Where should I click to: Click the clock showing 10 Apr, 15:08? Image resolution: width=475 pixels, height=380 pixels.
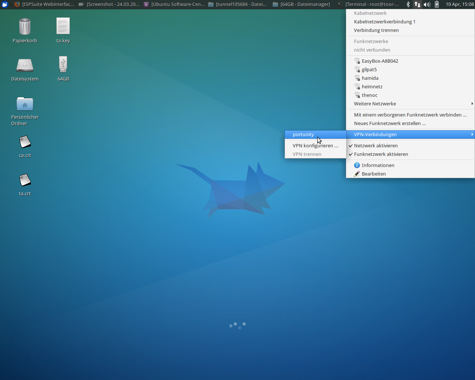[x=459, y=4]
